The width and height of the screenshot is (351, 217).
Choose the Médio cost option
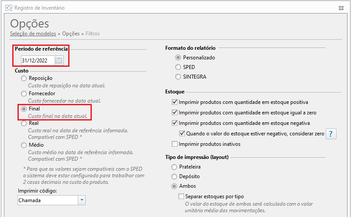click(24, 145)
